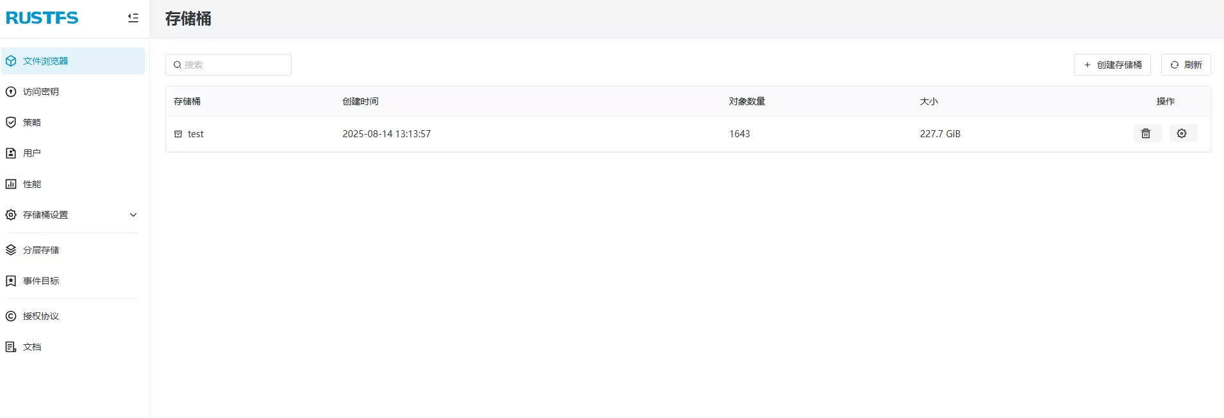Open 分层存储 page
The height and width of the screenshot is (418, 1224).
(73, 250)
